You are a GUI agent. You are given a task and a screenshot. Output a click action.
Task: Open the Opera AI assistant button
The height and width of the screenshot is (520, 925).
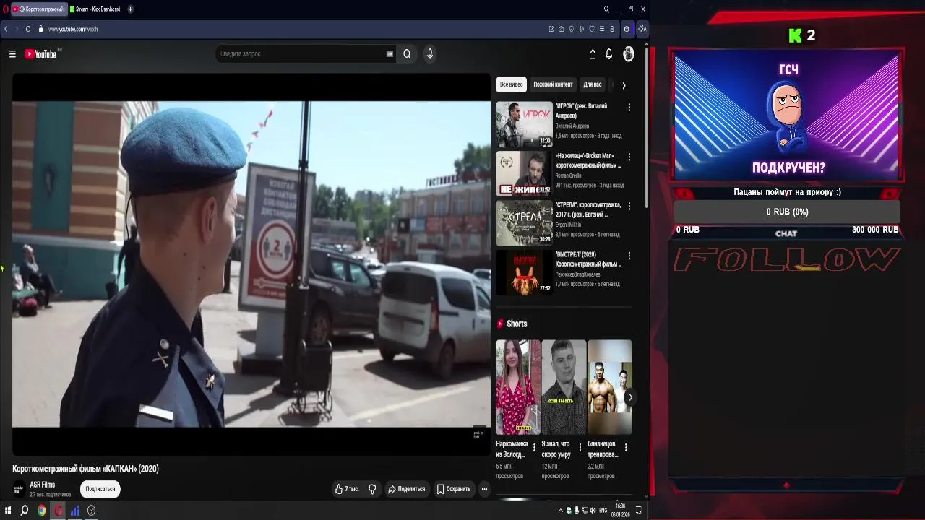(642, 29)
